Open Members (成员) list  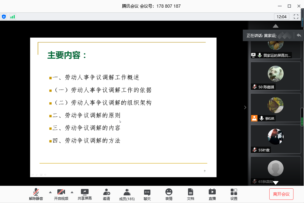click(127, 194)
